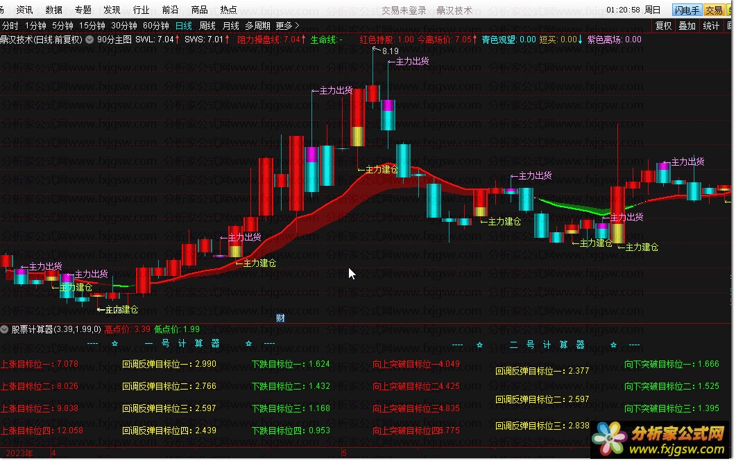Viewport: 736px width, 461px height.
Task: Click the month 5 timeline marker
Action: coord(344,453)
